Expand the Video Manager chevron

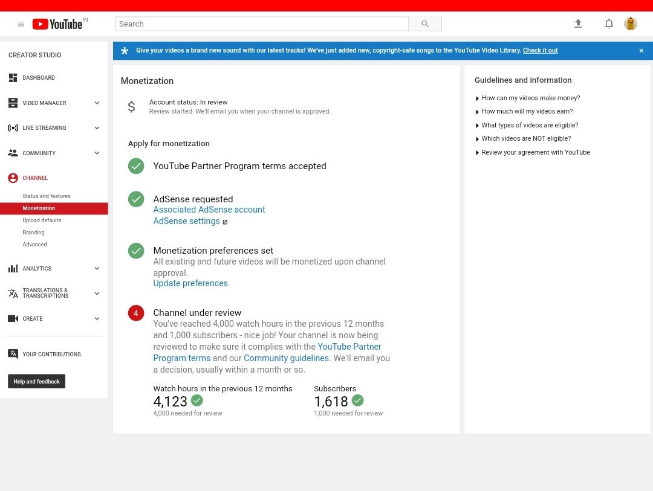pyautogui.click(x=97, y=103)
